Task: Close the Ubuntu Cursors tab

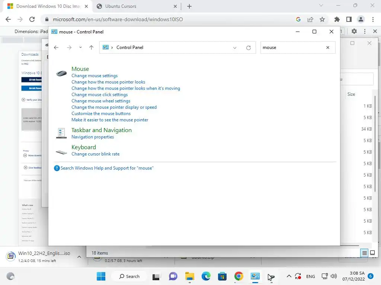Action: point(175,7)
